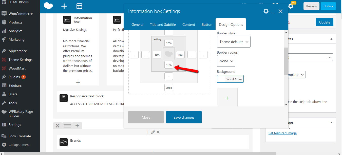Image resolution: width=342 pixels, height=155 pixels.
Task: Select the Design Options tab
Action: pyautogui.click(x=231, y=25)
